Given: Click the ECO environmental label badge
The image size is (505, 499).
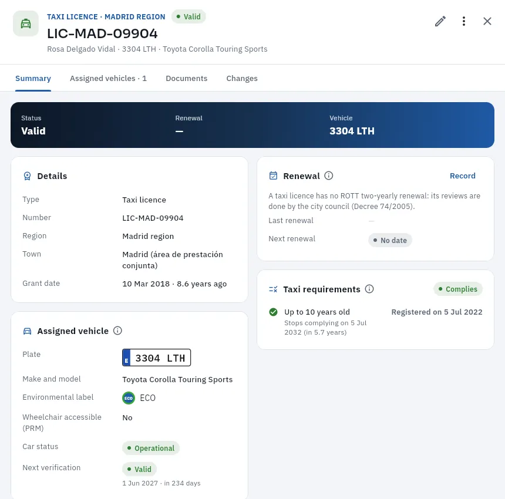Looking at the screenshot, I should 129,398.
